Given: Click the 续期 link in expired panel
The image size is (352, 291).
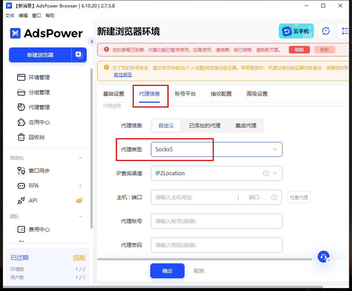Looking at the screenshot, I should (79, 258).
